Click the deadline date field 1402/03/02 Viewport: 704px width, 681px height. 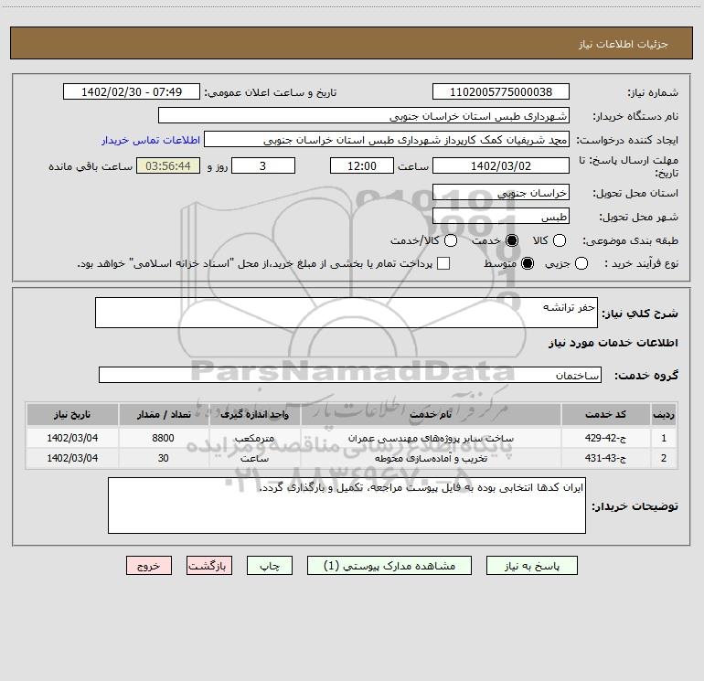tap(501, 165)
